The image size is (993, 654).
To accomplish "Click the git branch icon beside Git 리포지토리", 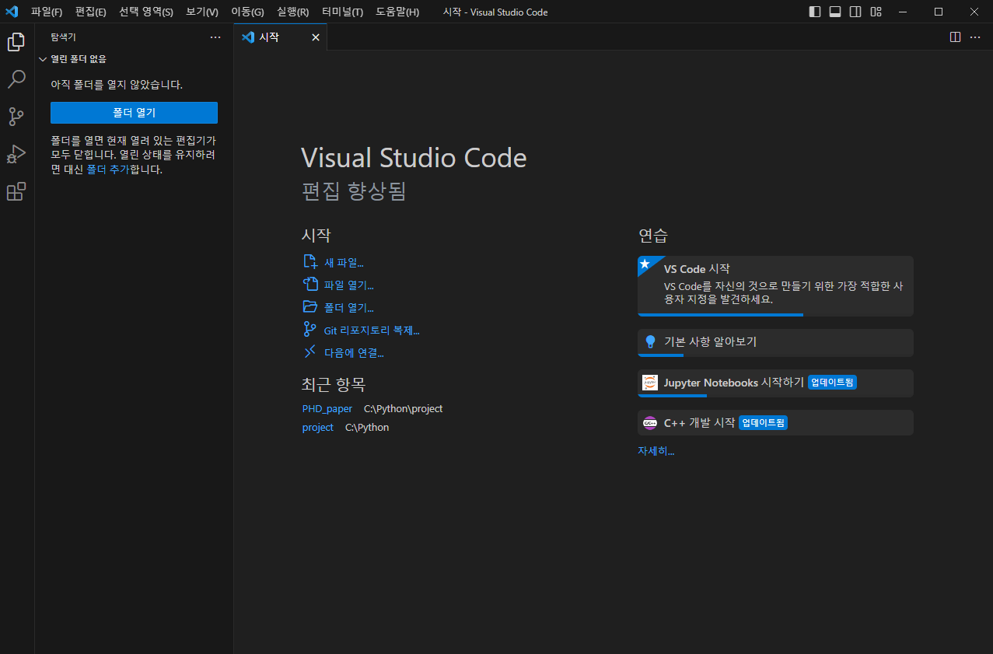I will point(310,330).
